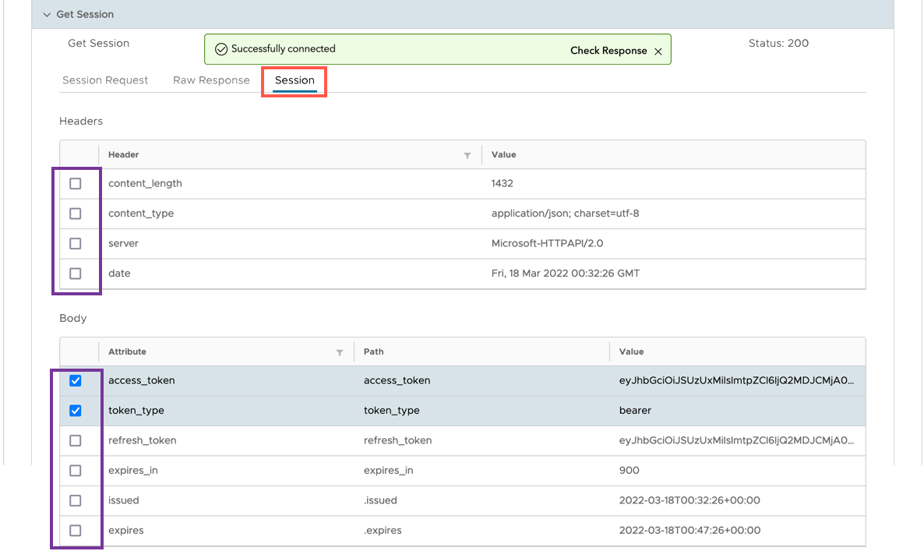This screenshot has height=551, width=924.
Task: Uncheck the token_type attribute checkbox
Action: pyautogui.click(x=76, y=411)
